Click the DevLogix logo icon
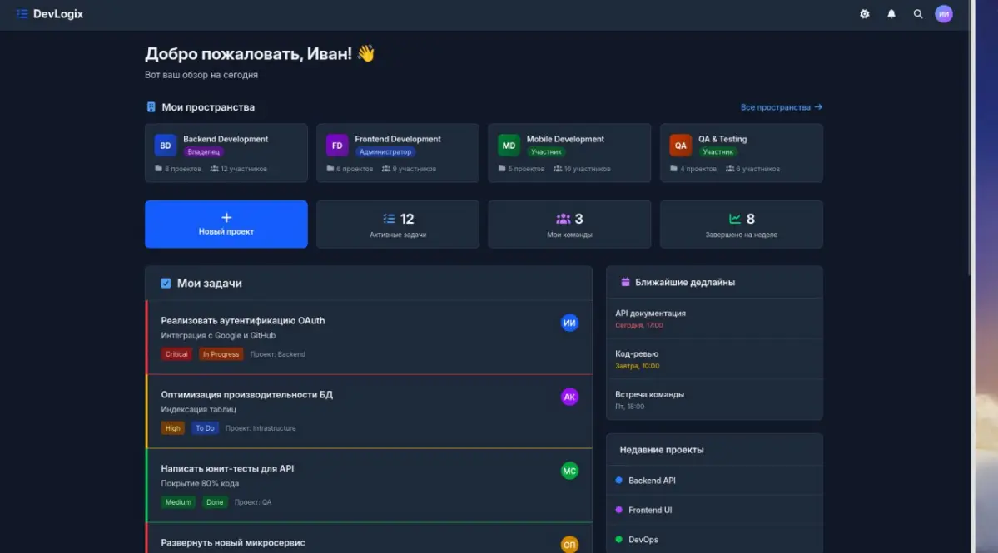 pos(22,14)
